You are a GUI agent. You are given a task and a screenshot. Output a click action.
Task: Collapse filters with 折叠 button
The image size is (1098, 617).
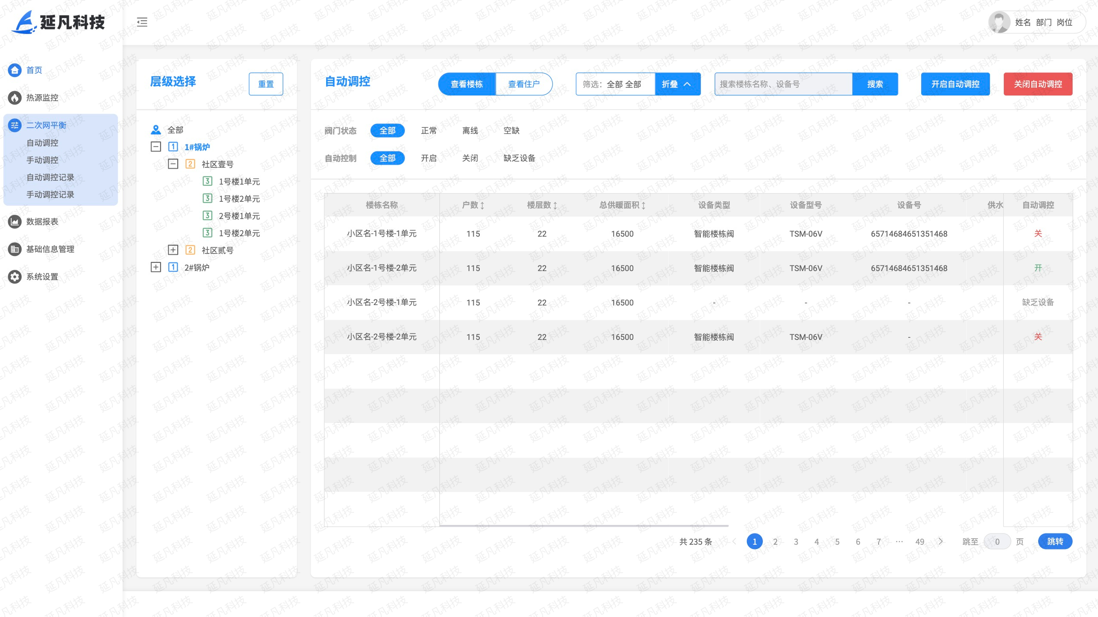click(x=677, y=84)
